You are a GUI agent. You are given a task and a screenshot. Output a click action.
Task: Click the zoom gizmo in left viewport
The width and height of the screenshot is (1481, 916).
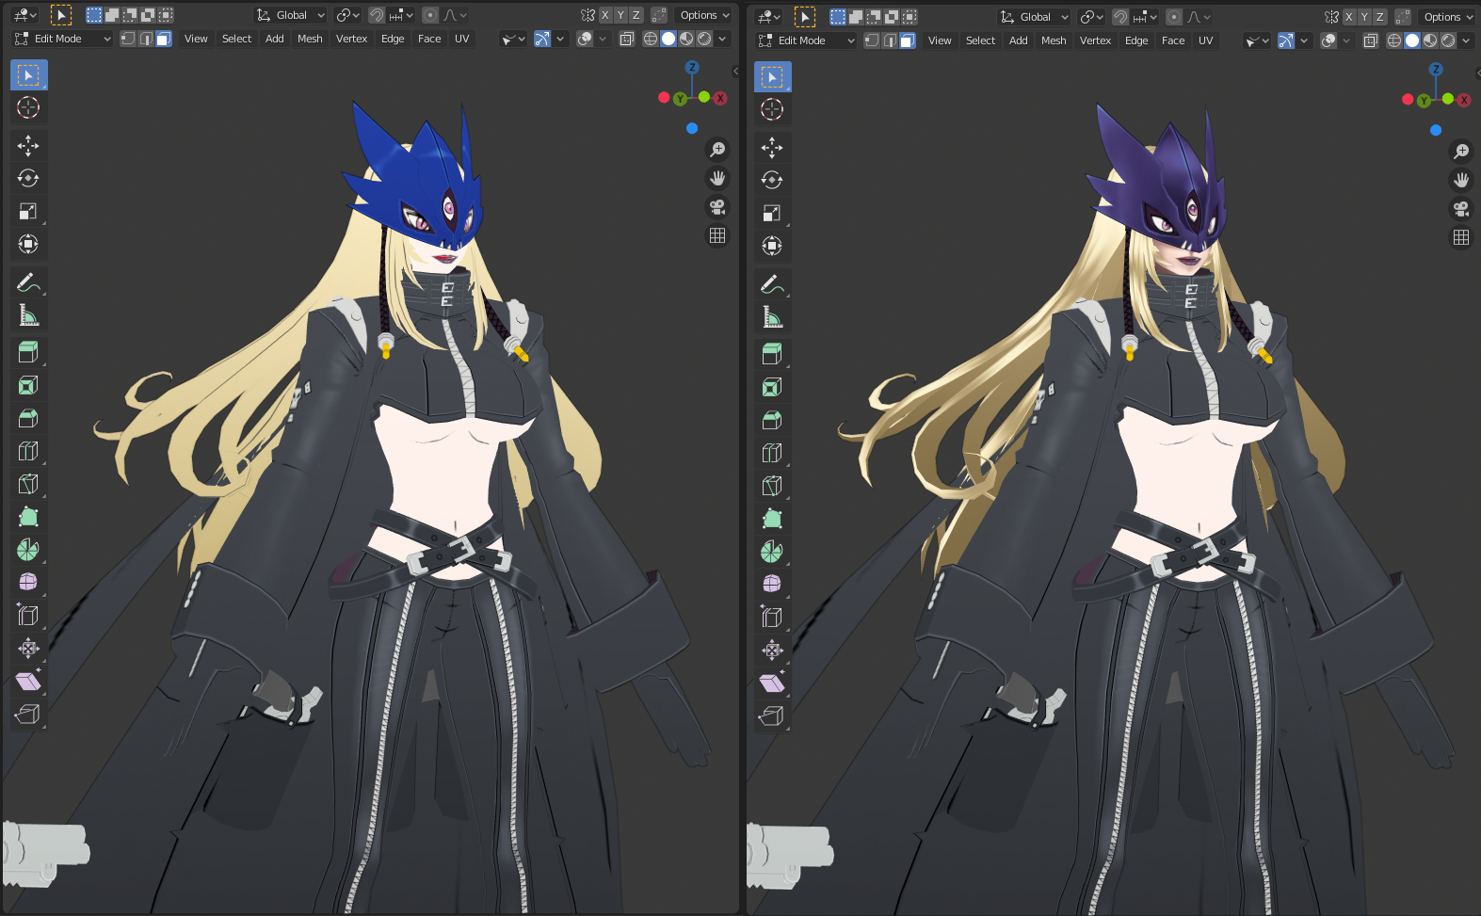717,150
